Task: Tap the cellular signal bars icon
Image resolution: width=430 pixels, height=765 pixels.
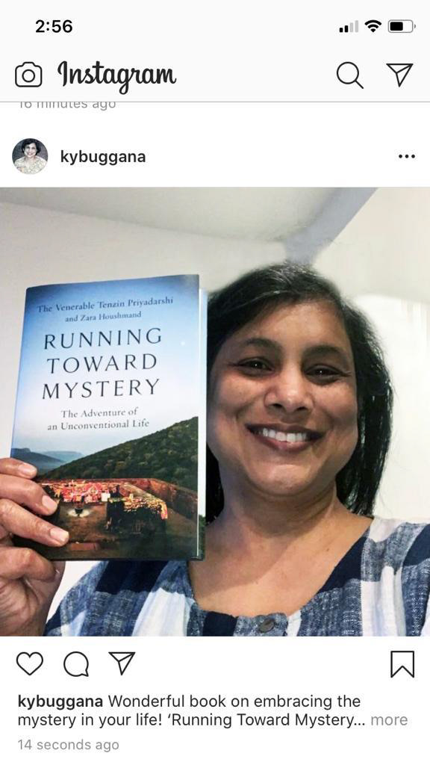Action: [x=348, y=27]
